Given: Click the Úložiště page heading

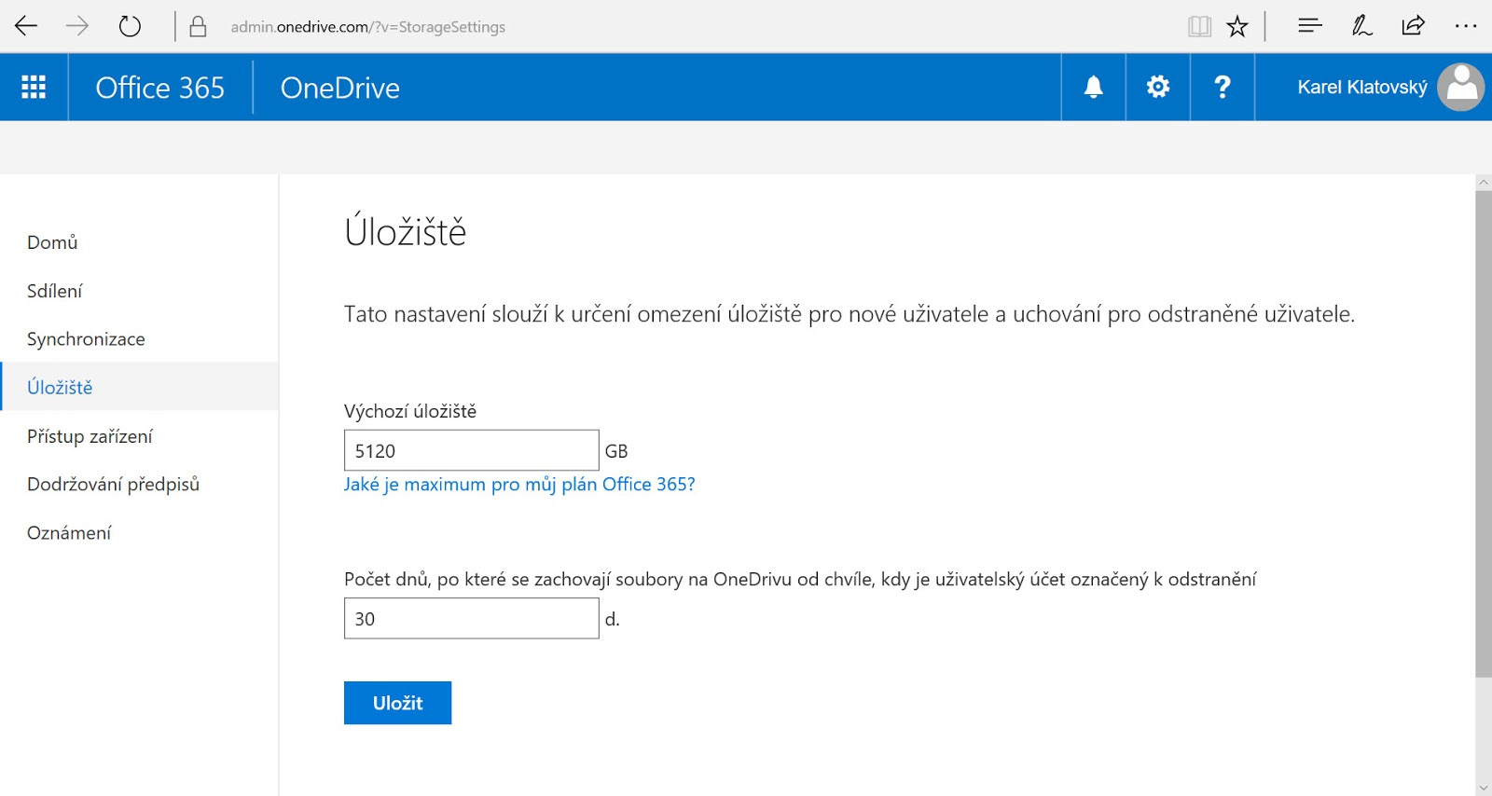Looking at the screenshot, I should coord(406,230).
